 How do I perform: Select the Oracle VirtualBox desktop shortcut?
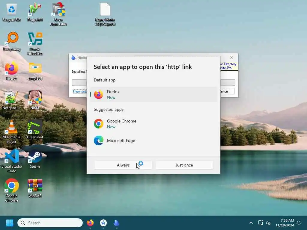pos(35,43)
